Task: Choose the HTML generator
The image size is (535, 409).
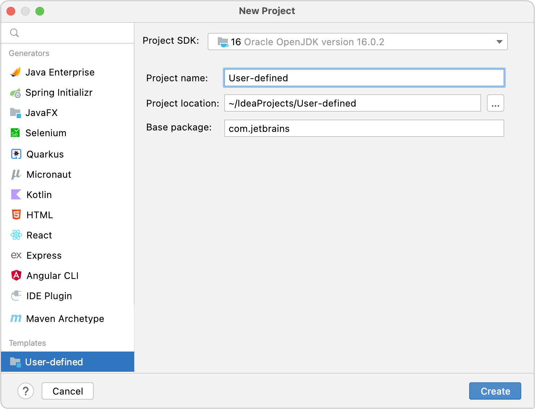Action: [x=68, y=215]
